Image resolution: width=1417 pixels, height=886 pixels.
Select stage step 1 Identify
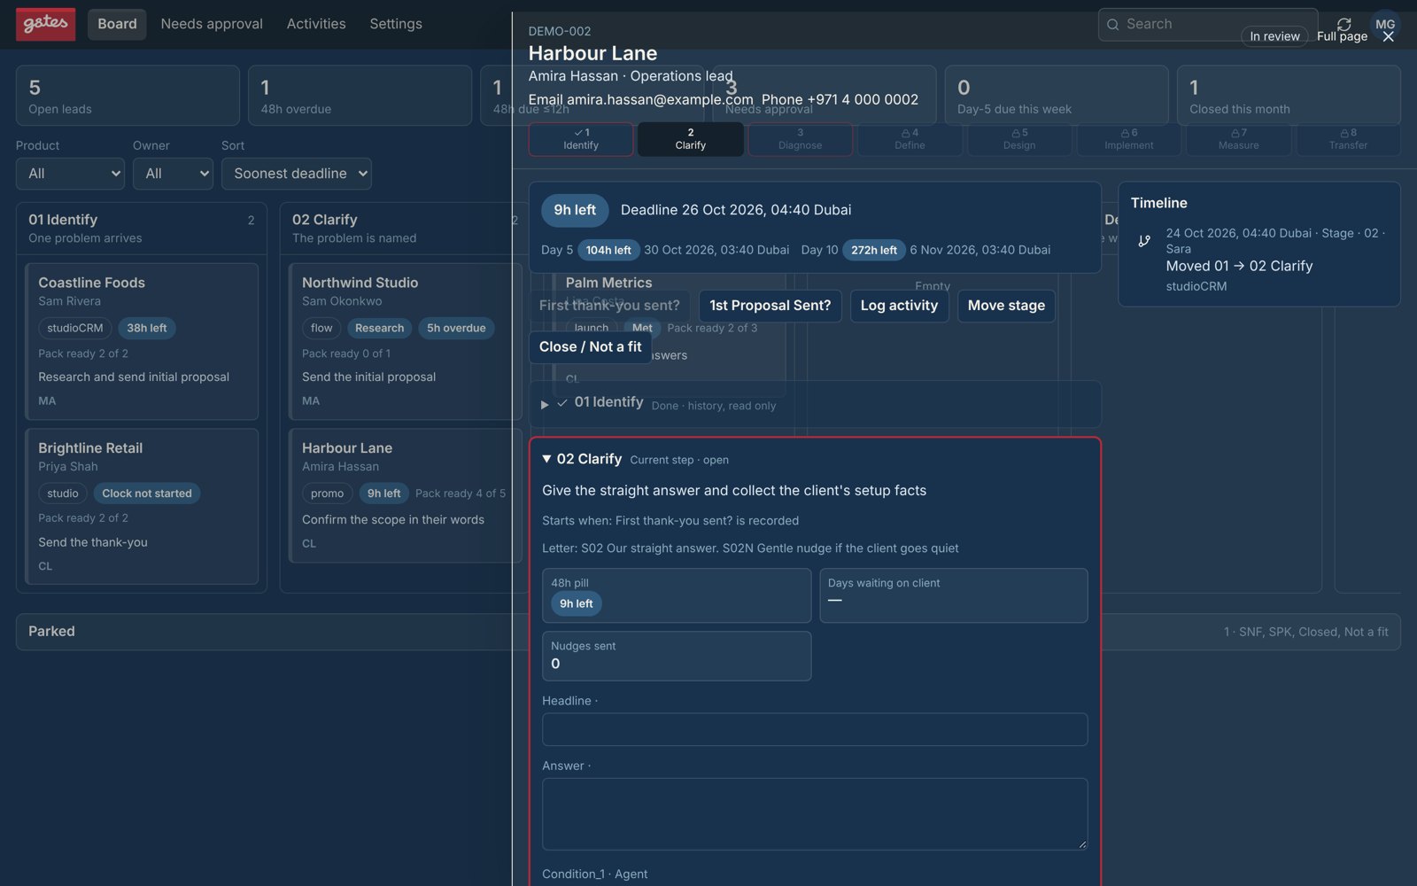point(581,139)
